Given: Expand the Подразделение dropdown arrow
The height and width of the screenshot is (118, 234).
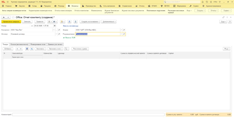Looking at the screenshot, I should [x=121, y=34].
